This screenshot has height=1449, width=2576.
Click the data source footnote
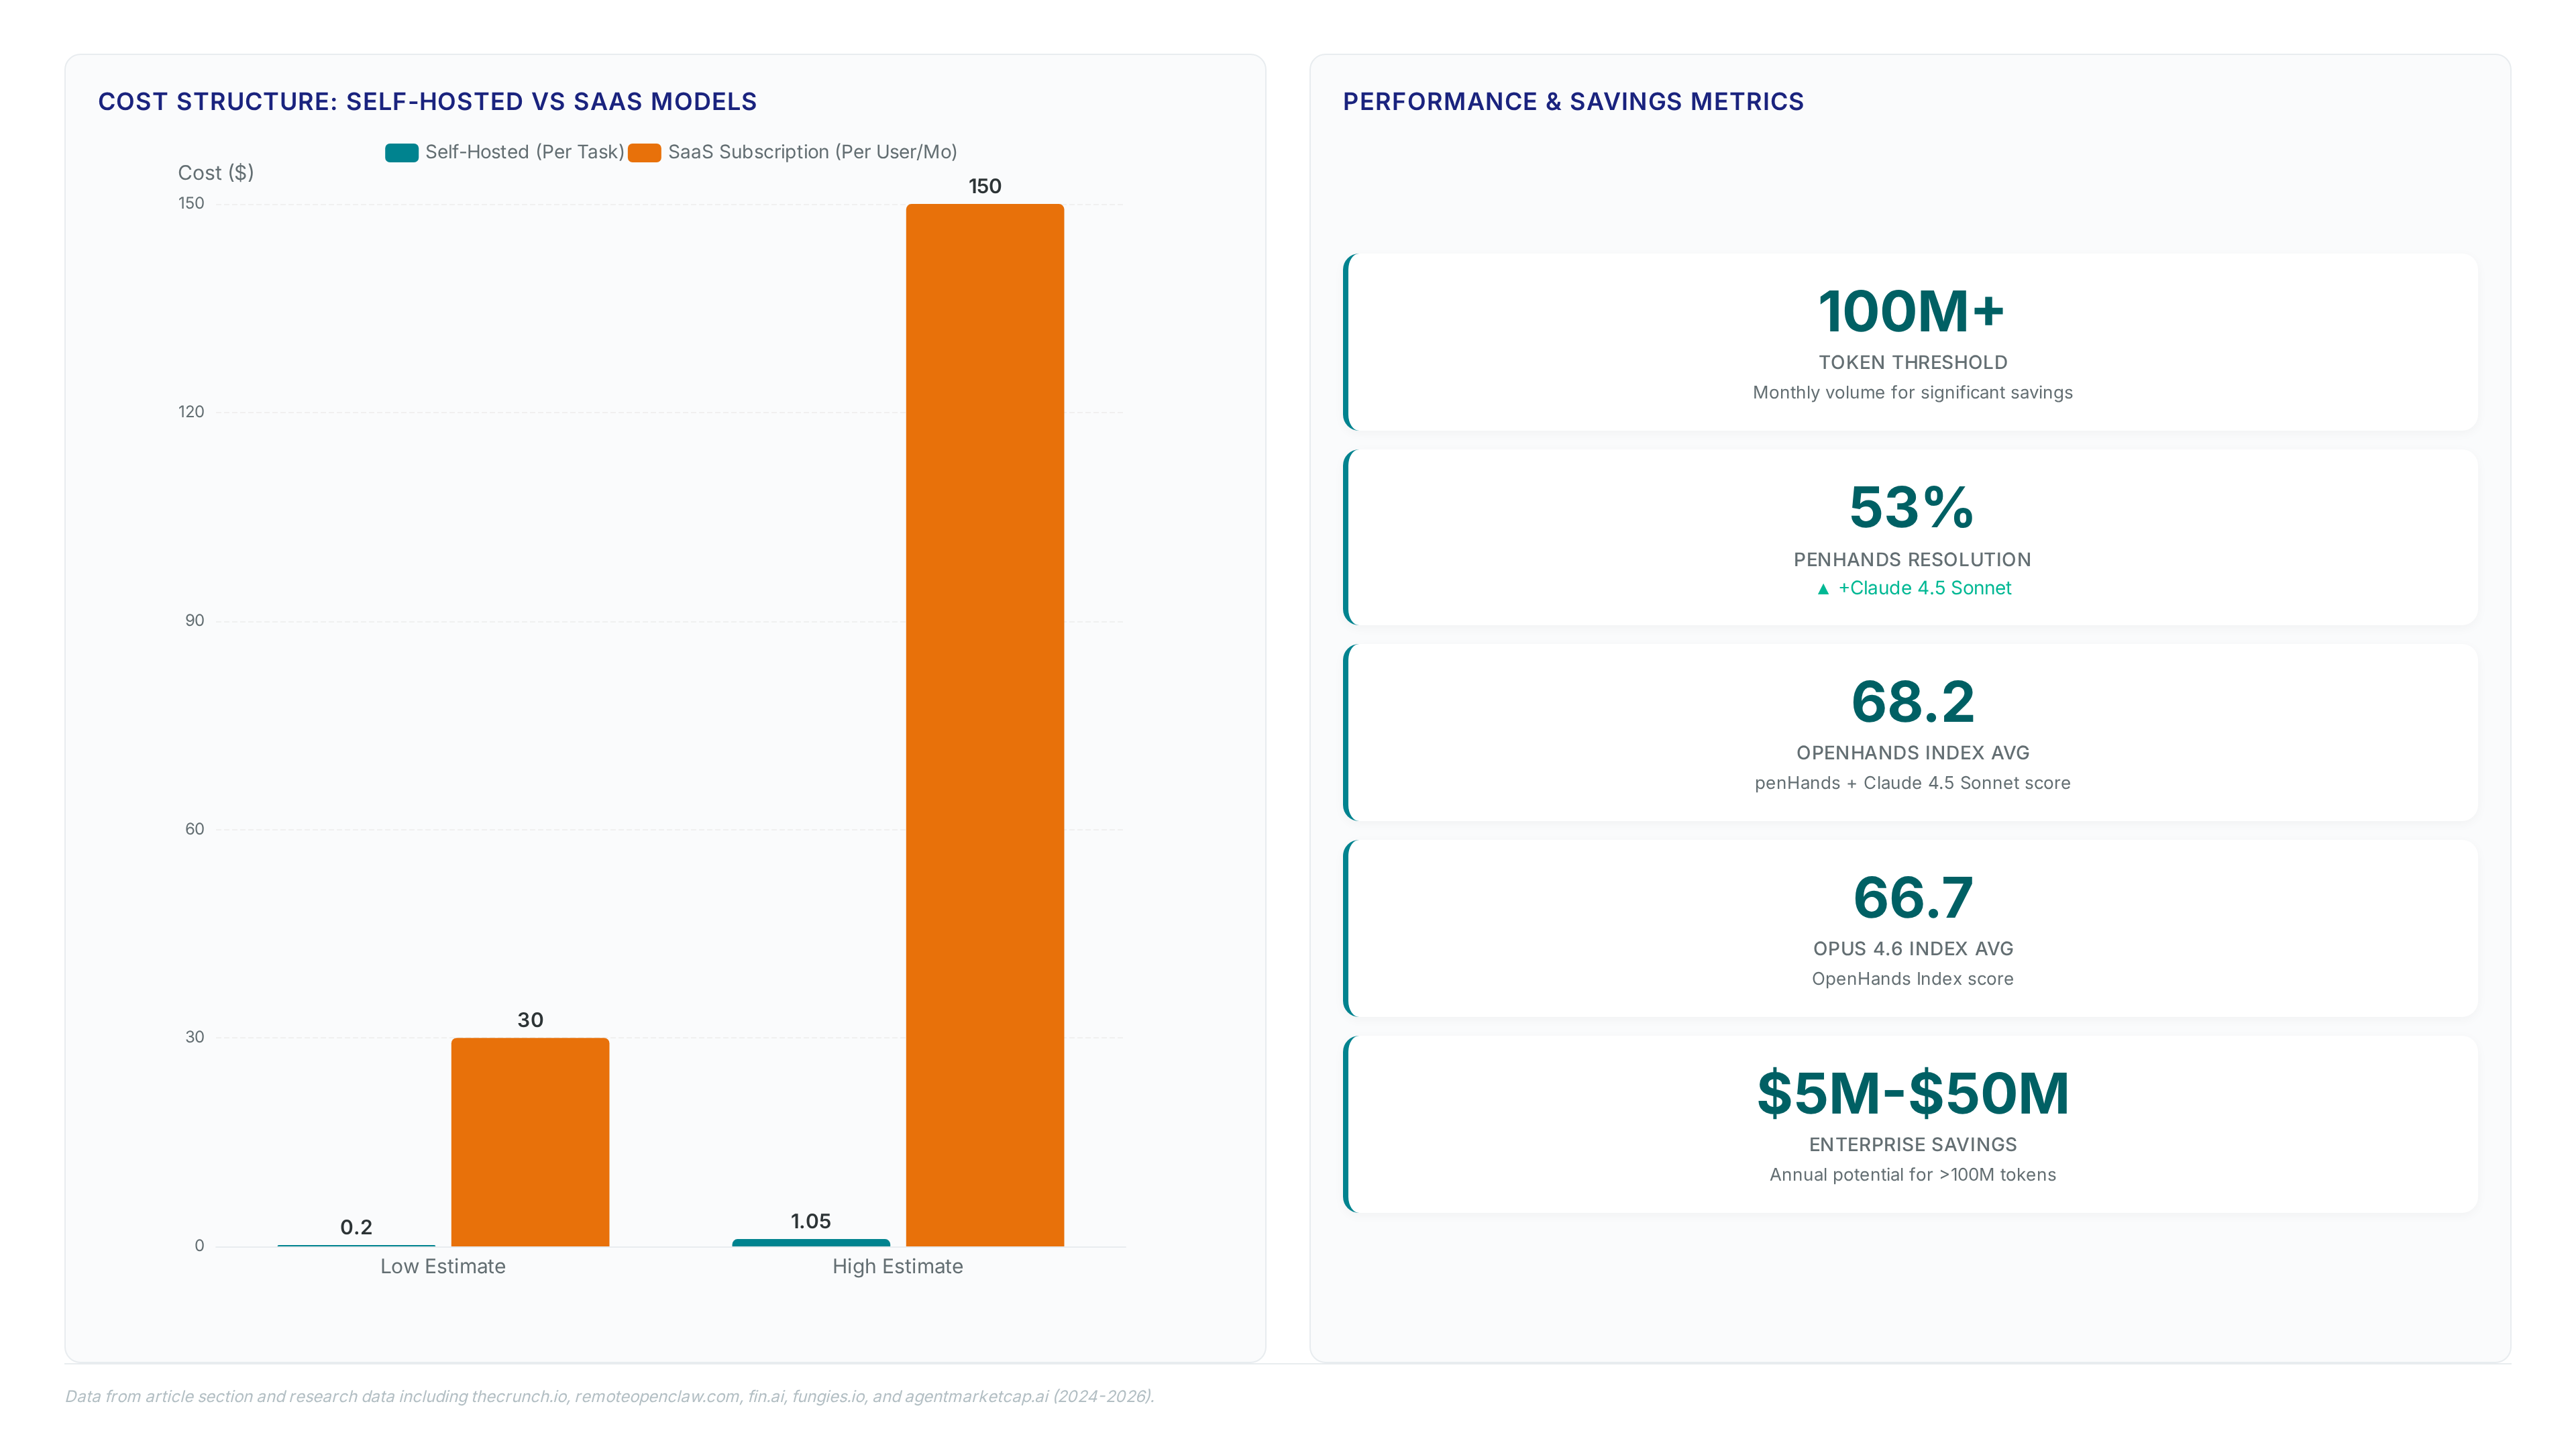coord(610,1396)
